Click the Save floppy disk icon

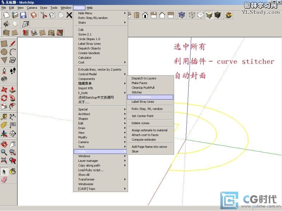(x=23, y=15)
